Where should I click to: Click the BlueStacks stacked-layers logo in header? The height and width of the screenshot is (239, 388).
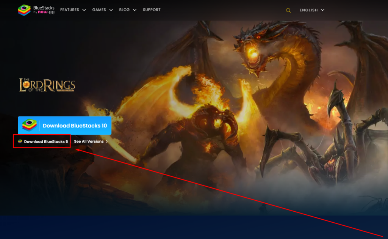[24, 10]
